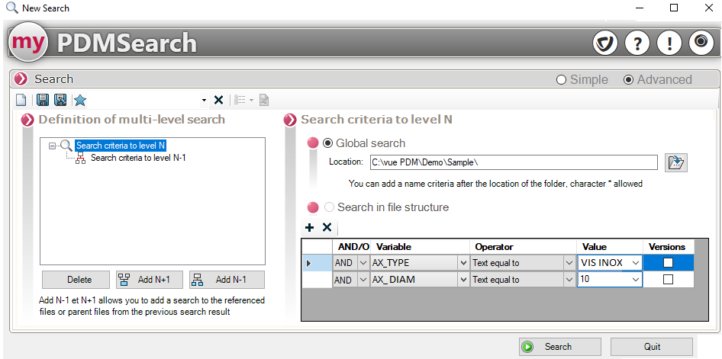Check Versions box for AX_TYPE row

click(668, 263)
